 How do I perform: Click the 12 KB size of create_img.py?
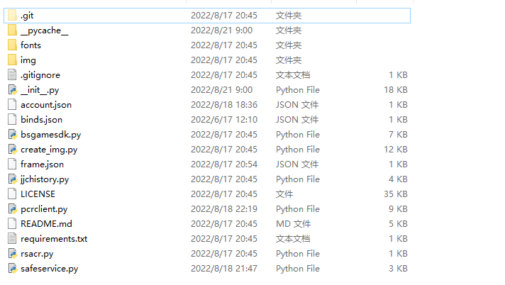click(x=396, y=150)
